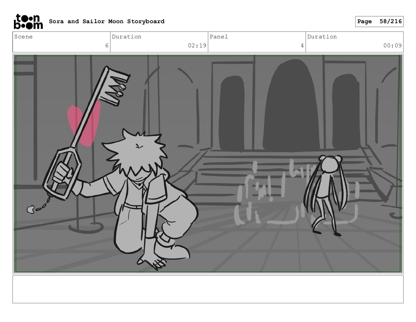Viewport: 416px width, 322px height.
Task: Click the panel number value "4"
Action: pos(302,46)
